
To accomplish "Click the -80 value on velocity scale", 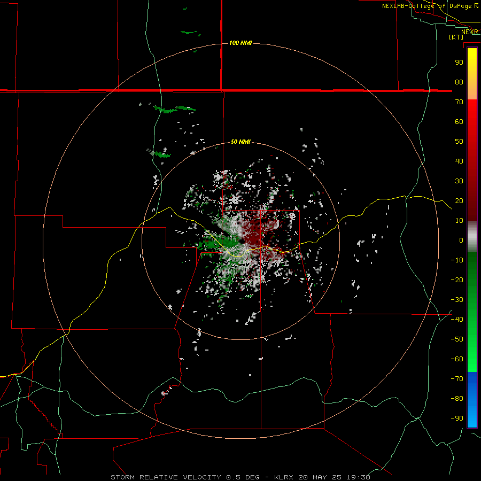I will (457, 399).
